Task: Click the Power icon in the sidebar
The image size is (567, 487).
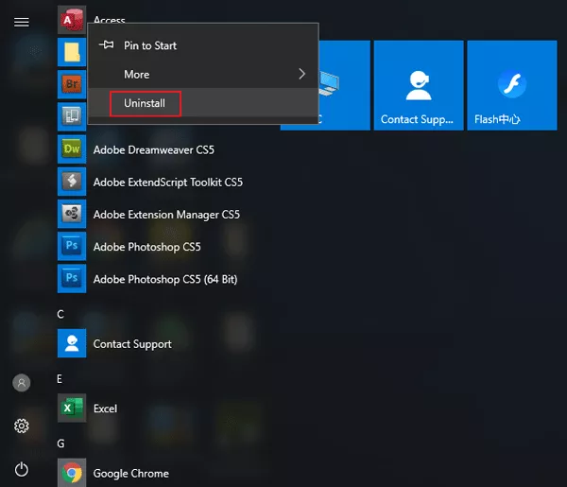Action: coord(22,469)
